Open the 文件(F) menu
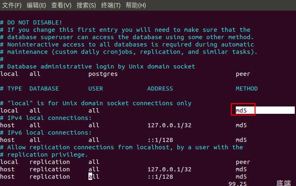Viewport: 296px width, 186px height. click(12, 5)
